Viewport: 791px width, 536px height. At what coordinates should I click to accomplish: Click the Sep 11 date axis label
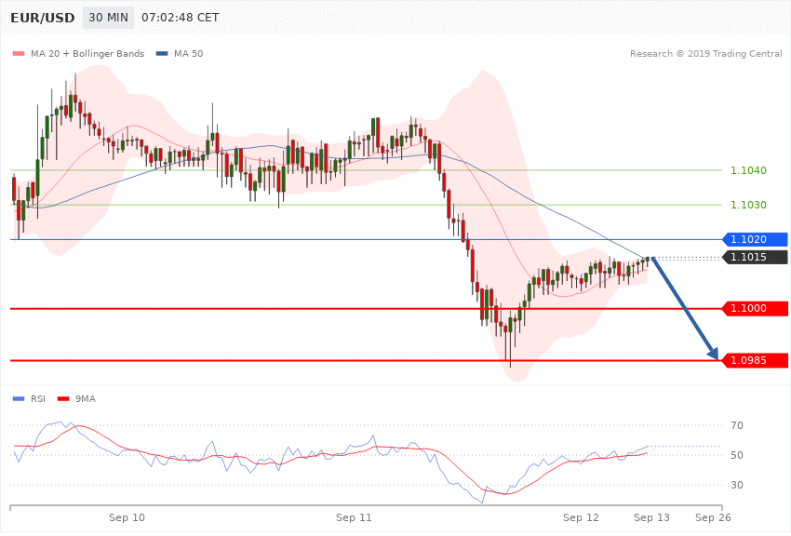pos(354,517)
